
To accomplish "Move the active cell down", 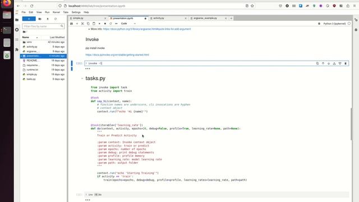I will [329, 63].
